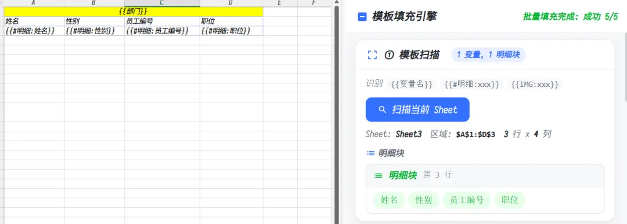Select column A header
The width and height of the screenshot is (627, 224).
click(34, 3)
